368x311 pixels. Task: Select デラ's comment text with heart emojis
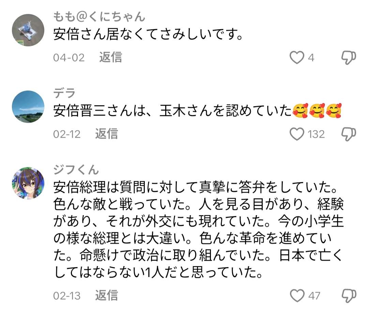[198, 112]
